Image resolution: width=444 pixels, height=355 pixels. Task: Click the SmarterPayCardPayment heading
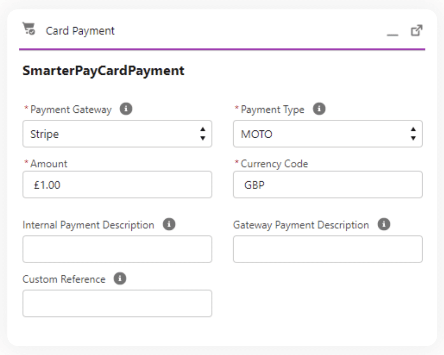tap(103, 71)
